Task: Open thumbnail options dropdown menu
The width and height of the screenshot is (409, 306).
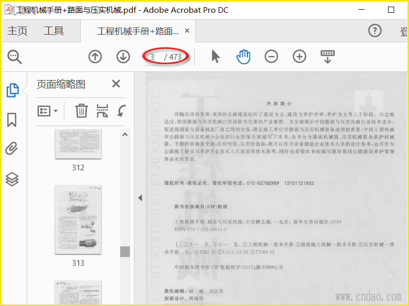Action: coord(48,111)
